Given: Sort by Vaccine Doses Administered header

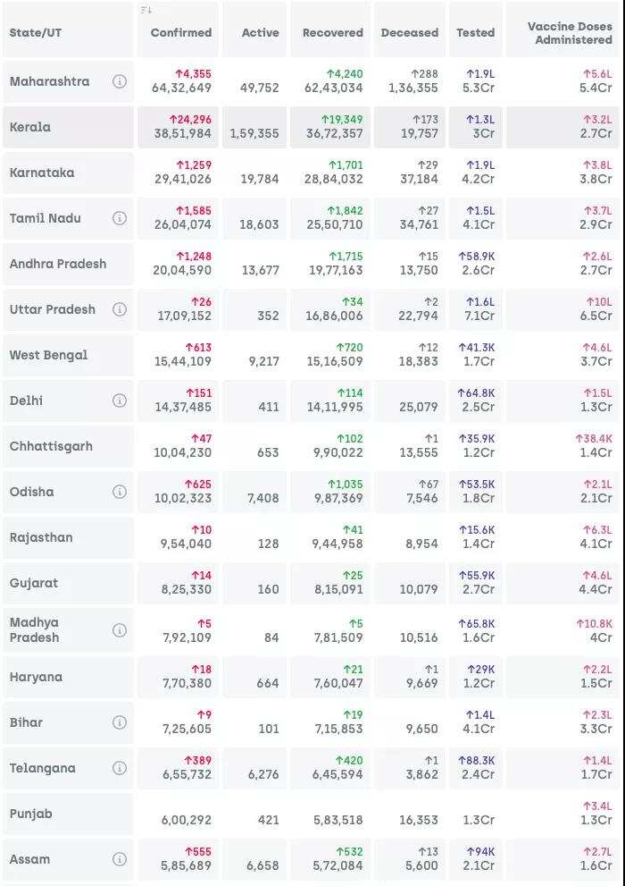Looking at the screenshot, I should pyautogui.click(x=569, y=33).
